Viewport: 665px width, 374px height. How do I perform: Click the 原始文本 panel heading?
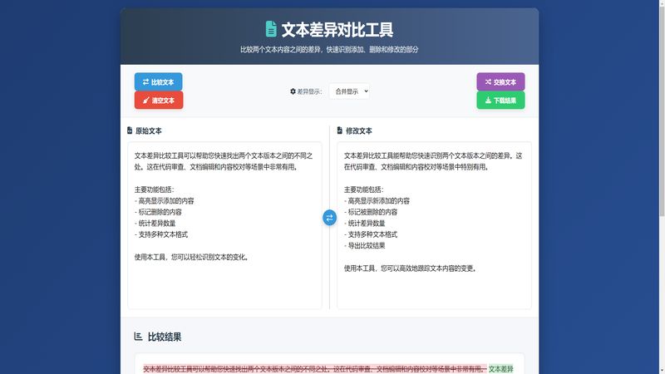click(x=149, y=130)
